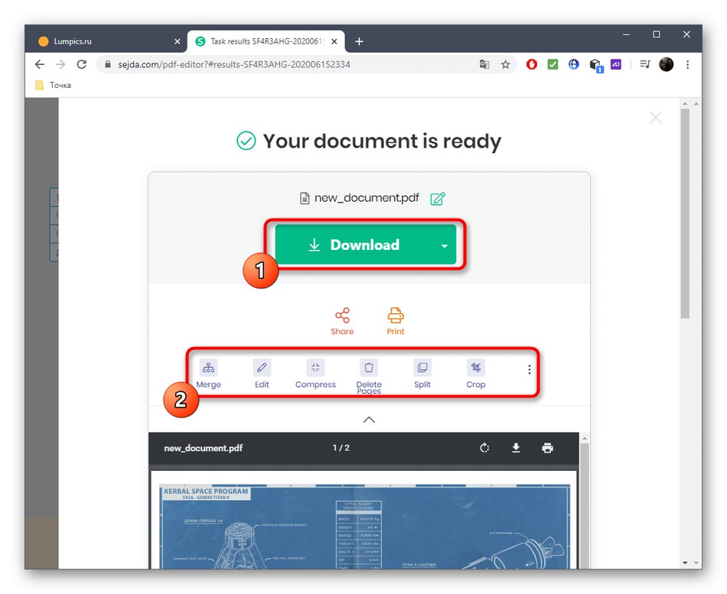
Task: Click the download icon in the preview bar
Action: point(517,448)
